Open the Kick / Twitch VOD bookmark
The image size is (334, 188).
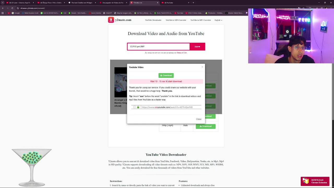[x=163, y=13]
